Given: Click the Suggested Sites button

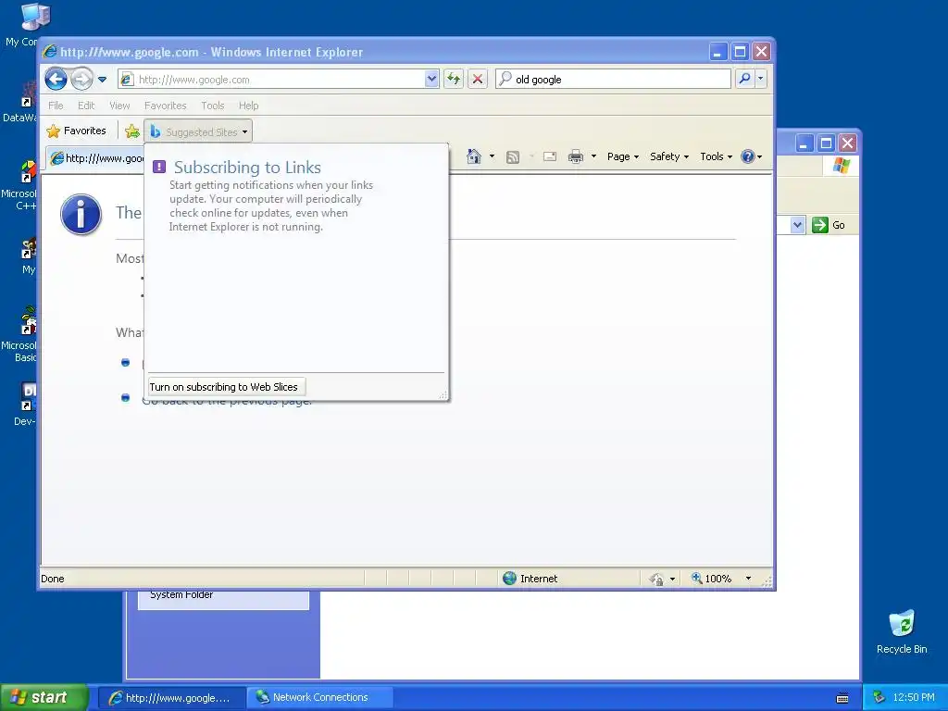Looking at the screenshot, I should coord(198,131).
